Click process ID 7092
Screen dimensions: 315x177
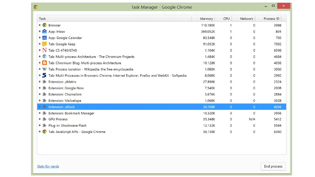tap(277, 44)
